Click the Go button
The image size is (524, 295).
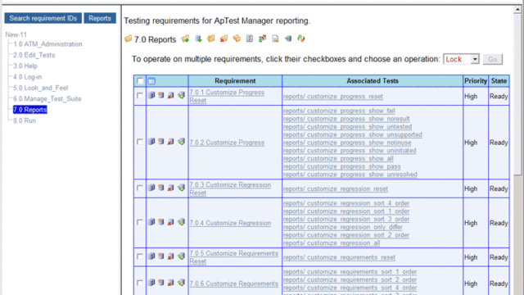tap(493, 59)
